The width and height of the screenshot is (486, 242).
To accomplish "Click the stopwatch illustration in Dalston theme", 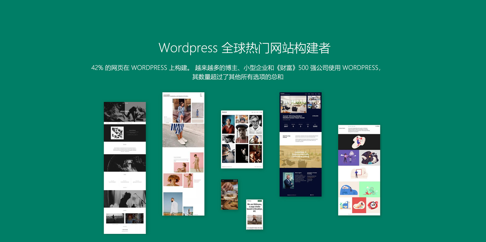I will 373,205.
